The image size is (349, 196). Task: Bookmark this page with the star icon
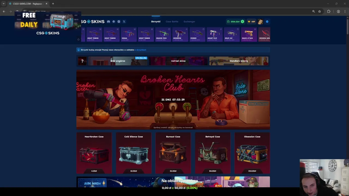click(x=320, y=11)
